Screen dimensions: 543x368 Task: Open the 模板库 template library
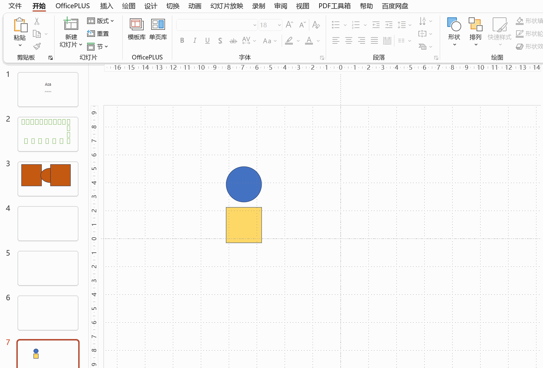136,30
